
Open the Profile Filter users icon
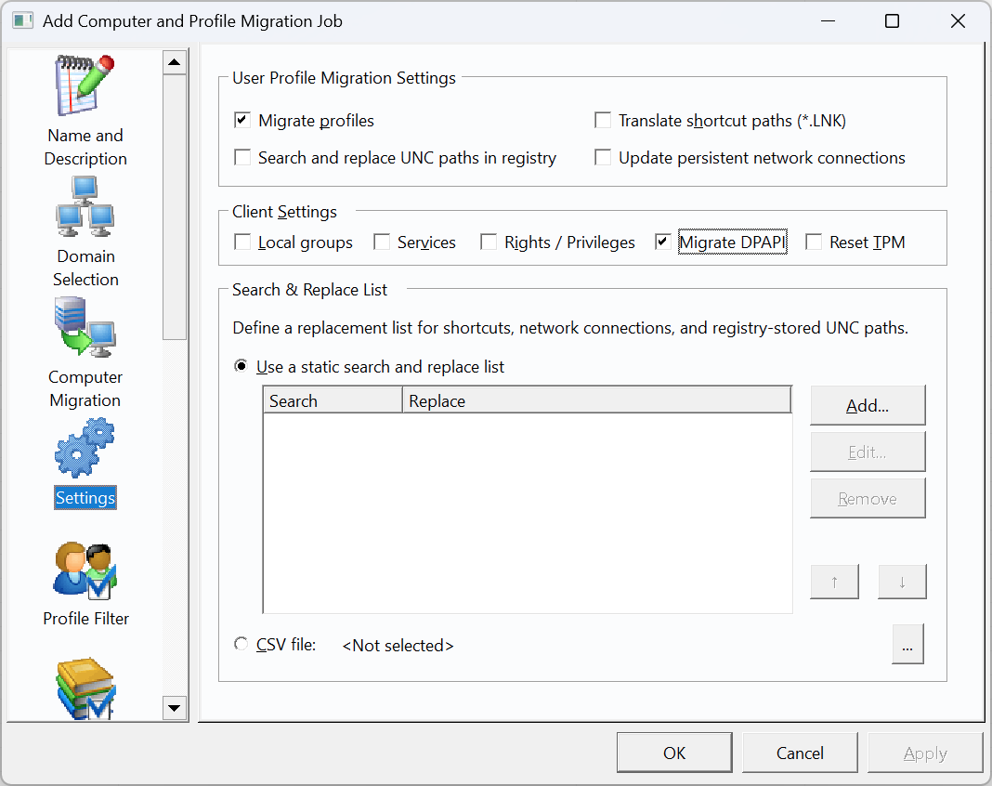tap(85, 570)
